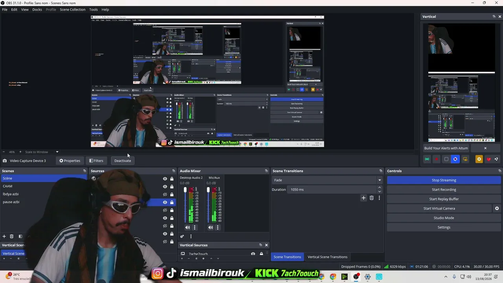
Task: Decrease transition duration with down arrow
Action: (x=379, y=191)
